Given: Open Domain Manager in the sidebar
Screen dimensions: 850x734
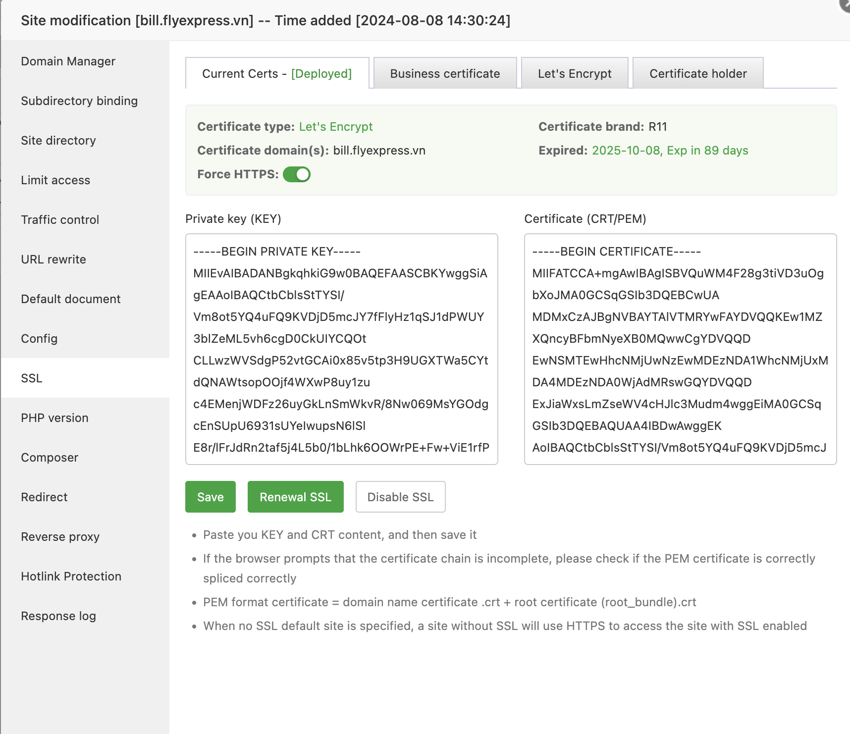Looking at the screenshot, I should click(x=68, y=61).
